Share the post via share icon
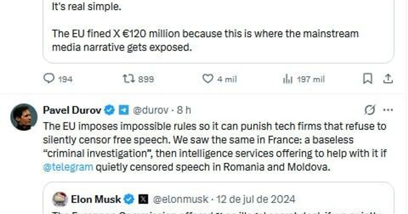 [388, 79]
